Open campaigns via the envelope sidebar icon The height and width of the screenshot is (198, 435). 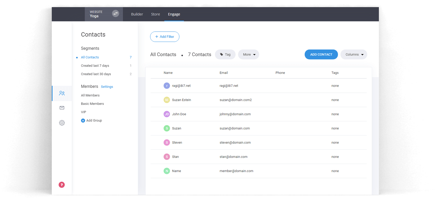62,108
